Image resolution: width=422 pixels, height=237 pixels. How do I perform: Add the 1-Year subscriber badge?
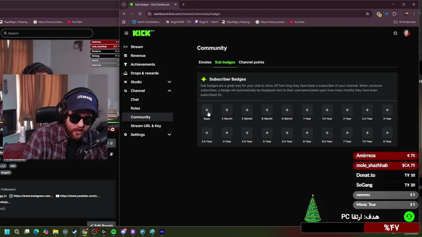[307, 110]
